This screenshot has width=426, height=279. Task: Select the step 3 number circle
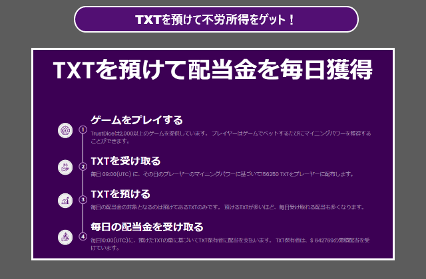83,199
